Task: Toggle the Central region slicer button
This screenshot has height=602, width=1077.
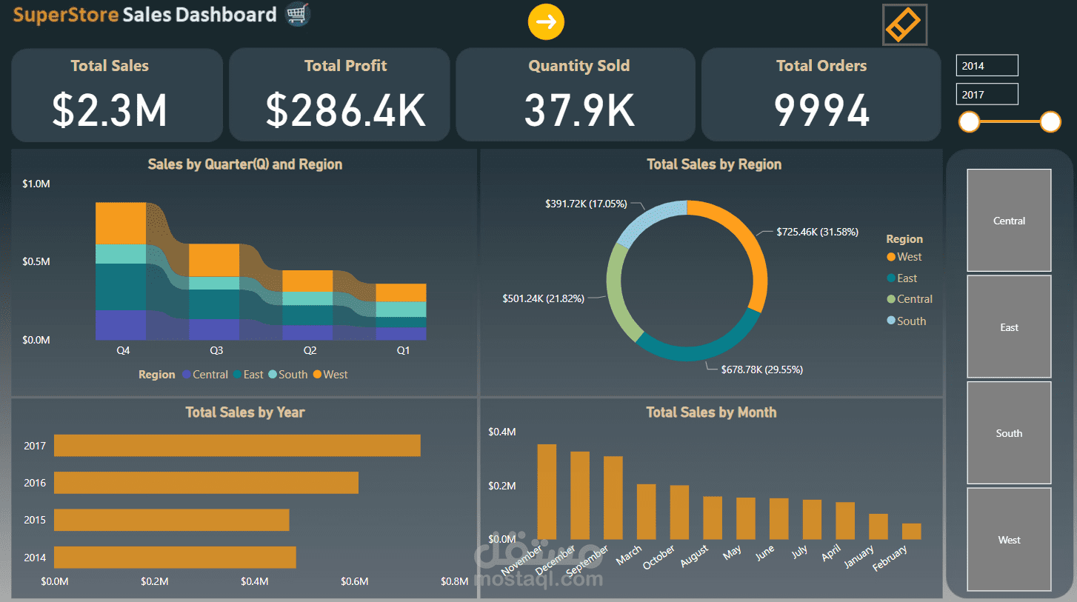Action: [1009, 220]
